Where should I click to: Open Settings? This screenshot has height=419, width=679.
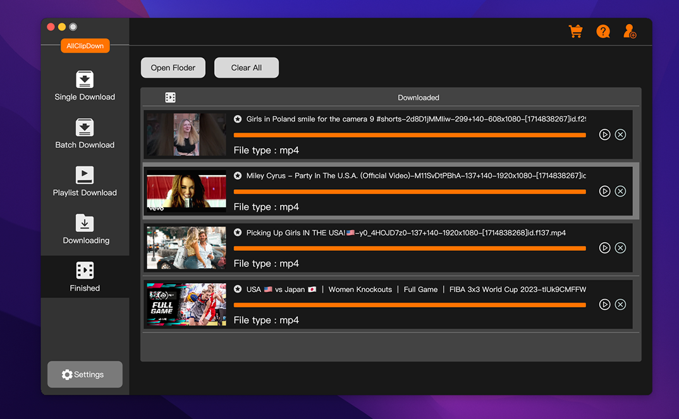85,374
